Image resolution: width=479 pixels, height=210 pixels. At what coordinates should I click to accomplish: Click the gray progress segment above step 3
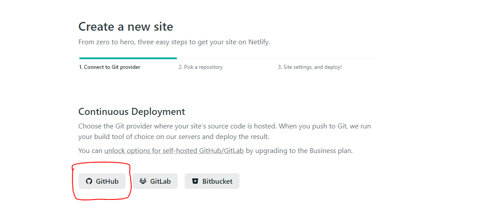[x=327, y=58]
